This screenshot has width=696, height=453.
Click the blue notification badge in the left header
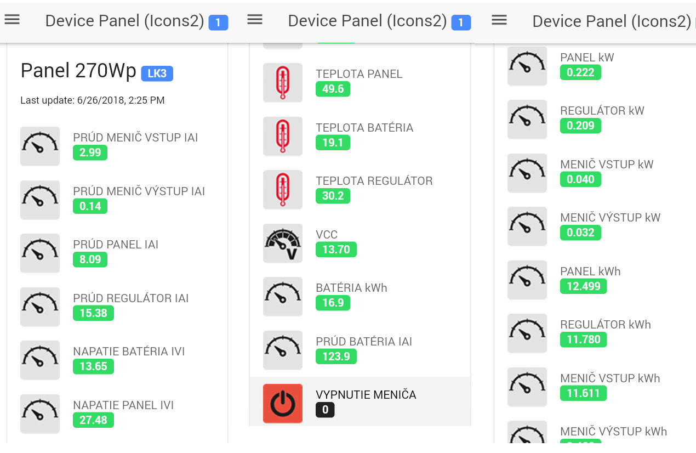pyautogui.click(x=218, y=22)
